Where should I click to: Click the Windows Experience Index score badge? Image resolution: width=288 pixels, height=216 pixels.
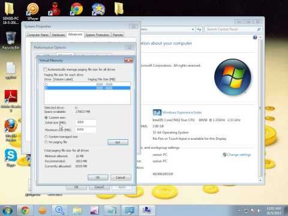point(157,112)
